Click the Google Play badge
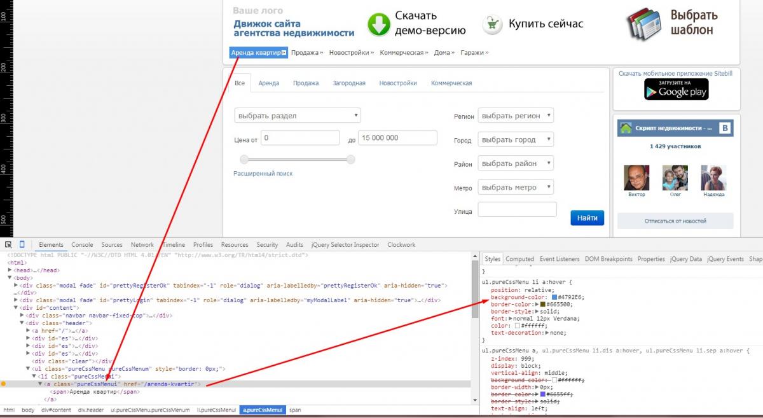 pyautogui.click(x=676, y=89)
